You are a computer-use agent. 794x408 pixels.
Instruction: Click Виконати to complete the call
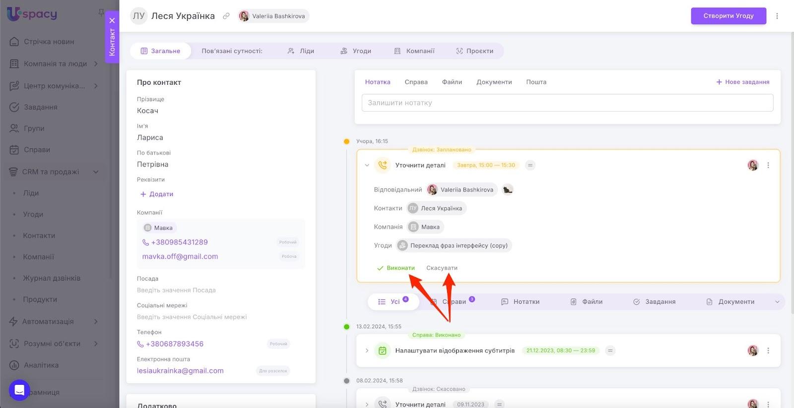pos(396,268)
